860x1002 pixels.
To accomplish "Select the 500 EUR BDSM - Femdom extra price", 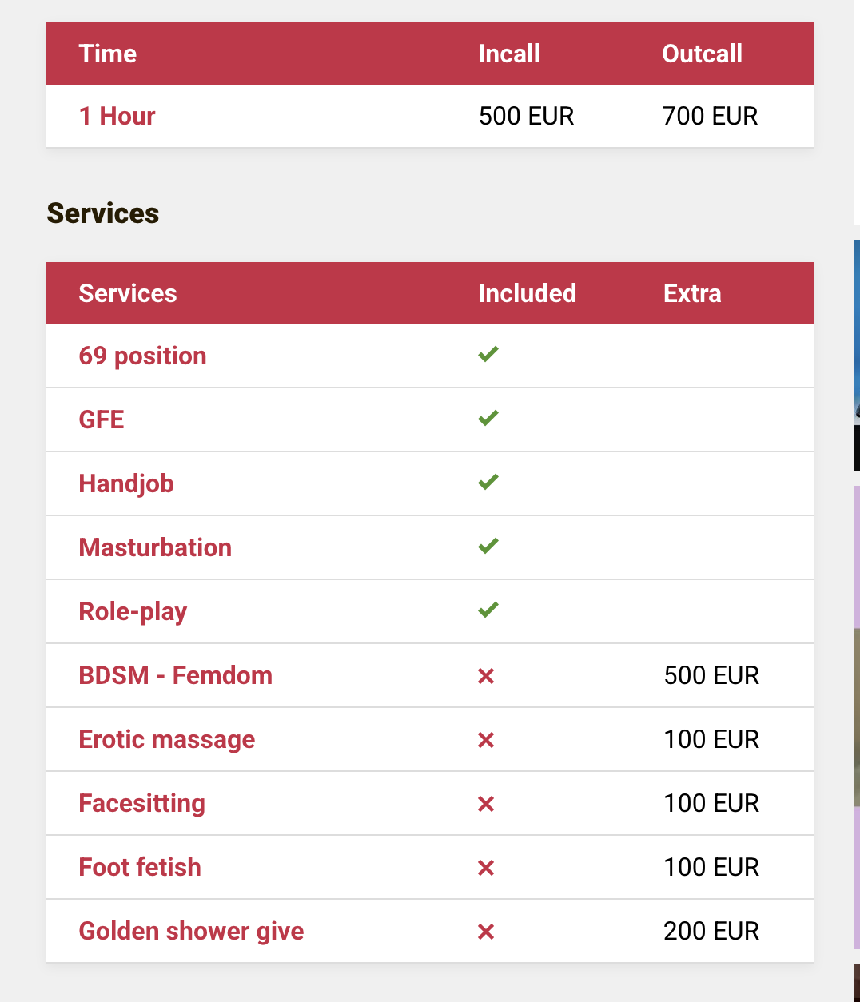I will point(711,675).
